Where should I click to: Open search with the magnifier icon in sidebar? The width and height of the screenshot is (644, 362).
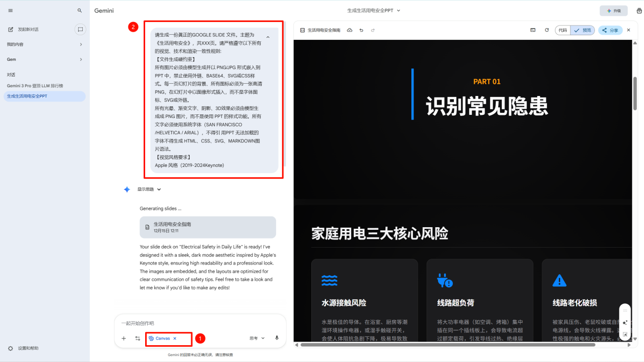(x=80, y=10)
